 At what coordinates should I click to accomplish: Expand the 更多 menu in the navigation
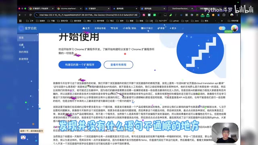173,28
